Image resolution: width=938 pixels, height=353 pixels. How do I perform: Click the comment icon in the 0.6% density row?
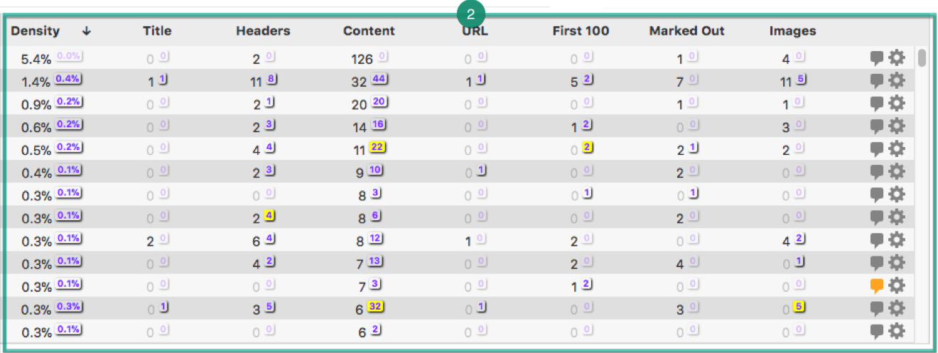pyautogui.click(x=877, y=126)
